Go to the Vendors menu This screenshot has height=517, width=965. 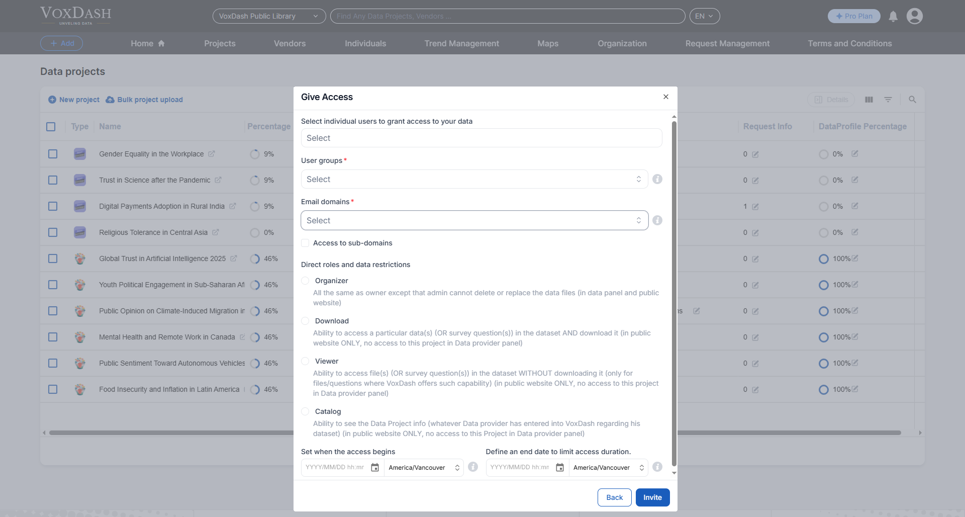(289, 43)
